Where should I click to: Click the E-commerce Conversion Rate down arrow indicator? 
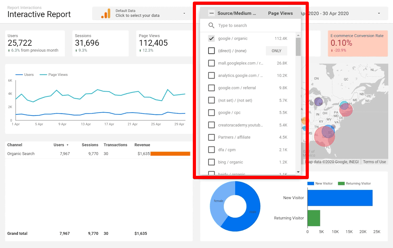[x=332, y=50]
